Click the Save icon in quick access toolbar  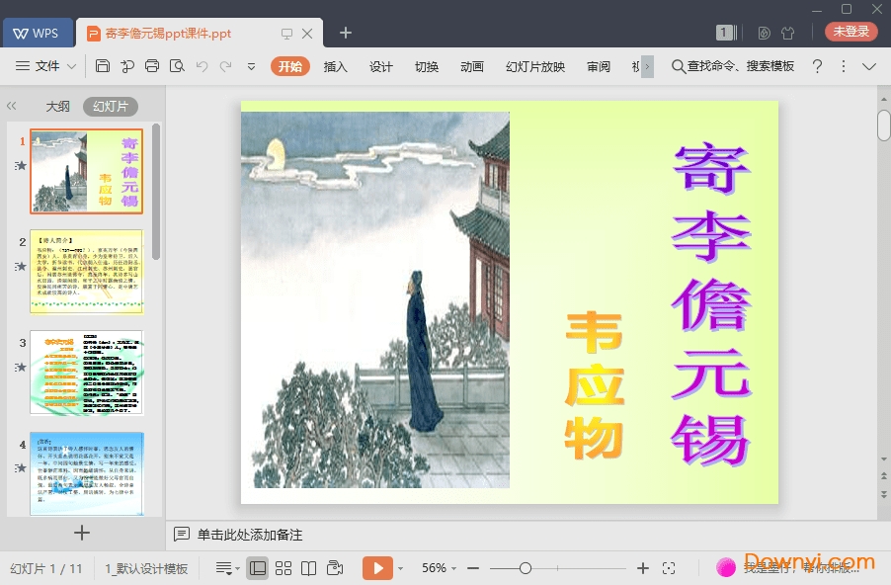coord(103,66)
